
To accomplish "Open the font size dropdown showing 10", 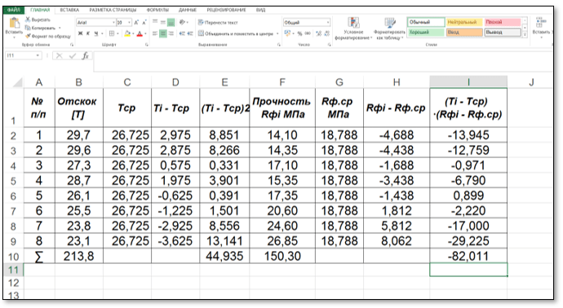I will point(129,23).
